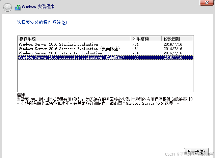Select Standard Evaluation (桌面体验) row

(x=105, y=49)
